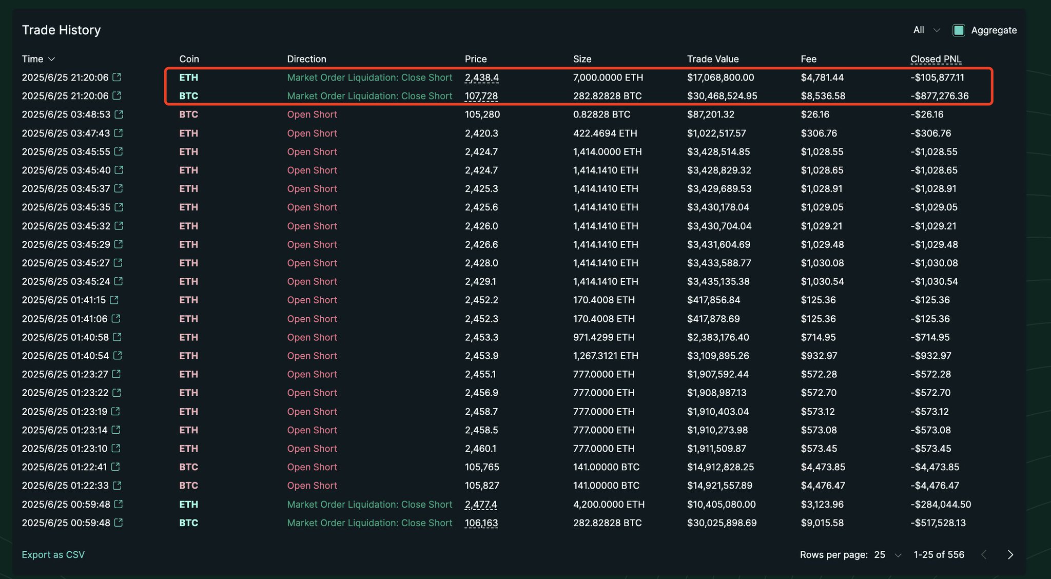Open explorer link for 03:45:32 trade

pyautogui.click(x=119, y=226)
